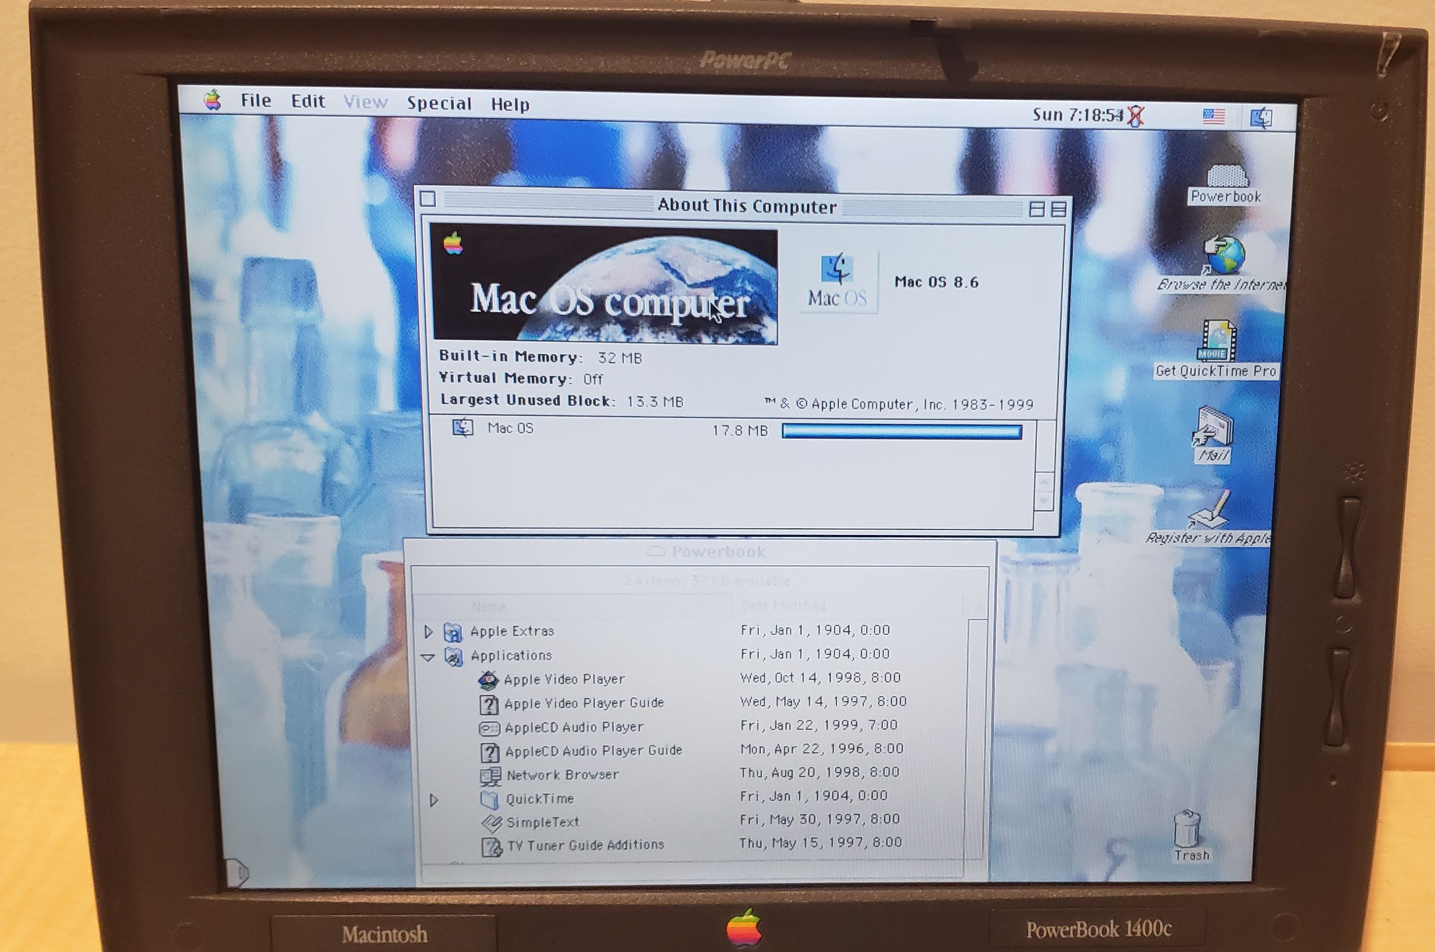Click the Date Modified column header
The height and width of the screenshot is (952, 1435).
point(848,606)
